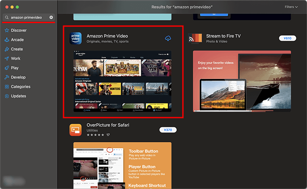This screenshot has width=307, height=189.
Task: Click the Categories grid icon
Action: [7, 86]
